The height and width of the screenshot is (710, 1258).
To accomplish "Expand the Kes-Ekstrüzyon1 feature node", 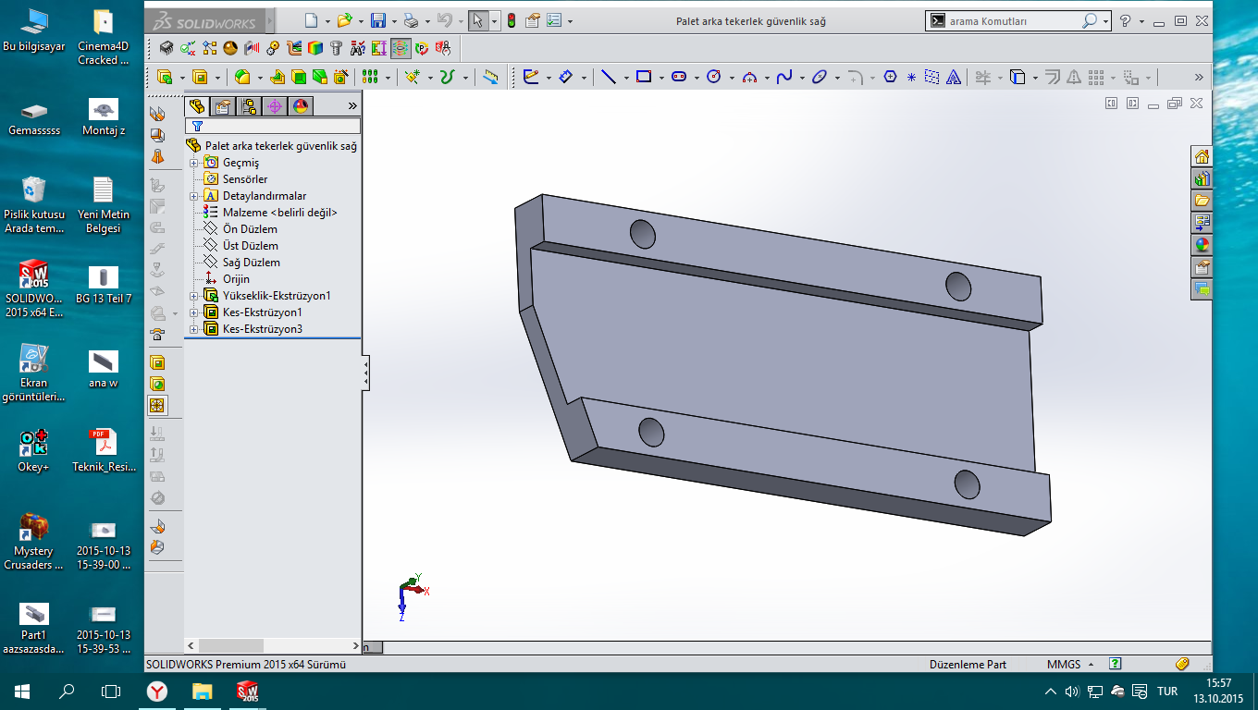I will click(x=193, y=312).
